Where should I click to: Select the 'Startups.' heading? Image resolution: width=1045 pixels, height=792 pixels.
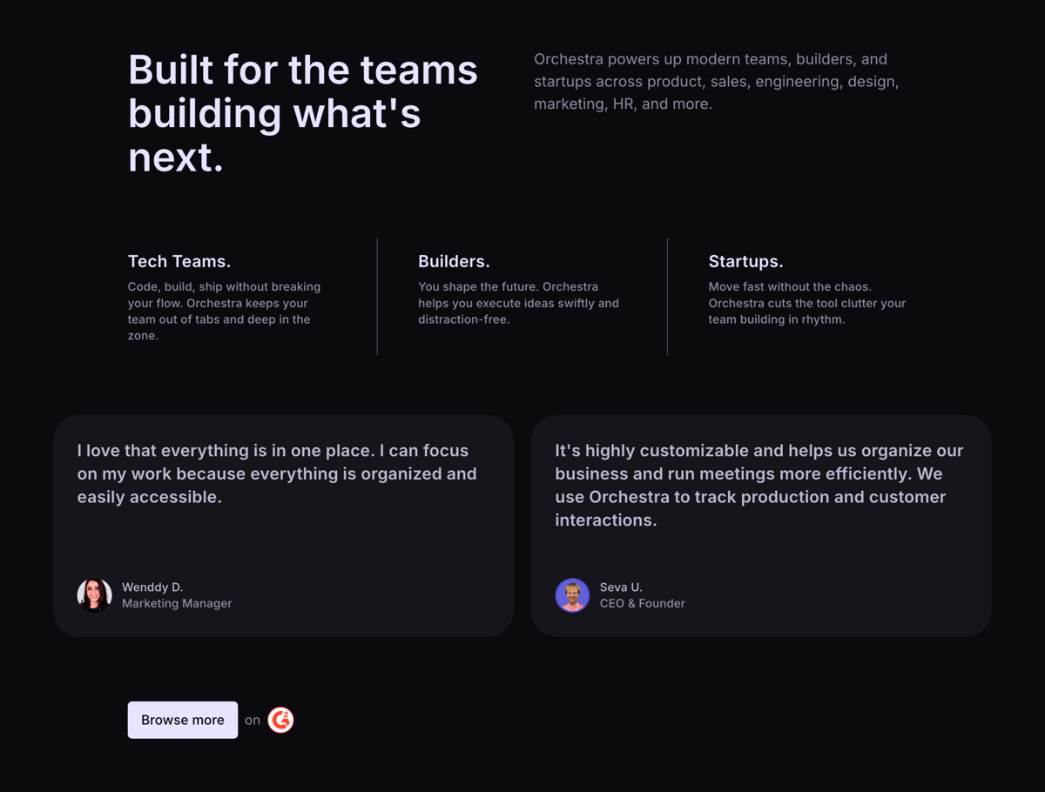(x=745, y=260)
